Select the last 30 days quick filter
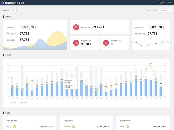Image resolution: width=174 pixels, height=130 pixels. coord(155,11)
